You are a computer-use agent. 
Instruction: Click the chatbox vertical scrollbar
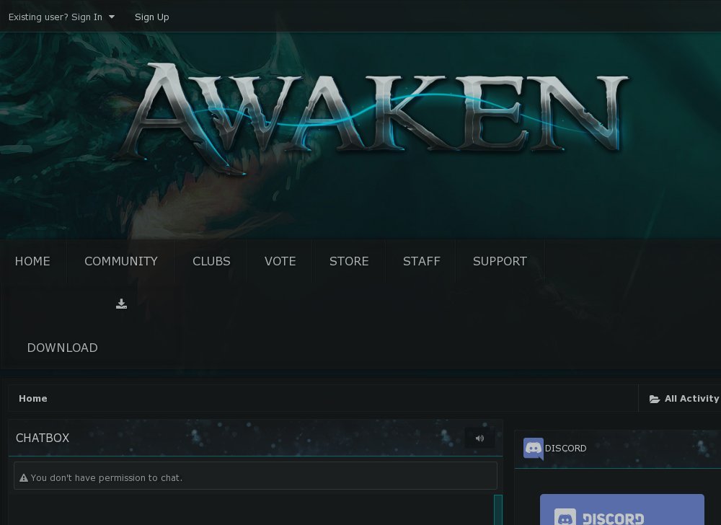point(498,510)
